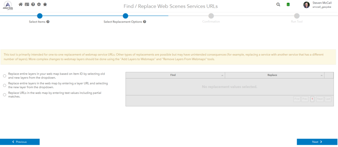The height and width of the screenshot is (147, 338).
Task: Click the star favorites icon
Action: [x=45, y=5]
